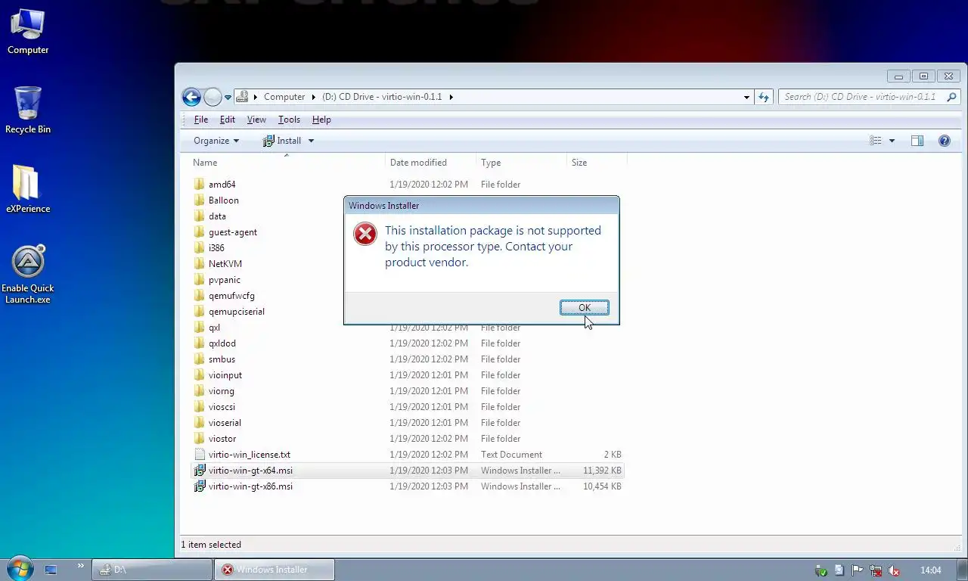The width and height of the screenshot is (968, 581).
Task: Click the Computer breadcrumb in the address bar
Action: coord(284,97)
